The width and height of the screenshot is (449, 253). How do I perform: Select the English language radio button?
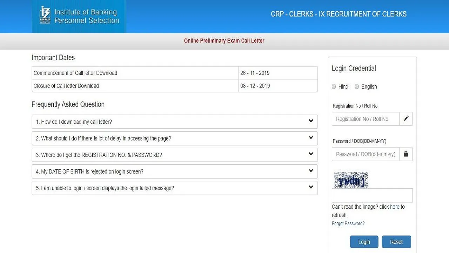357,86
